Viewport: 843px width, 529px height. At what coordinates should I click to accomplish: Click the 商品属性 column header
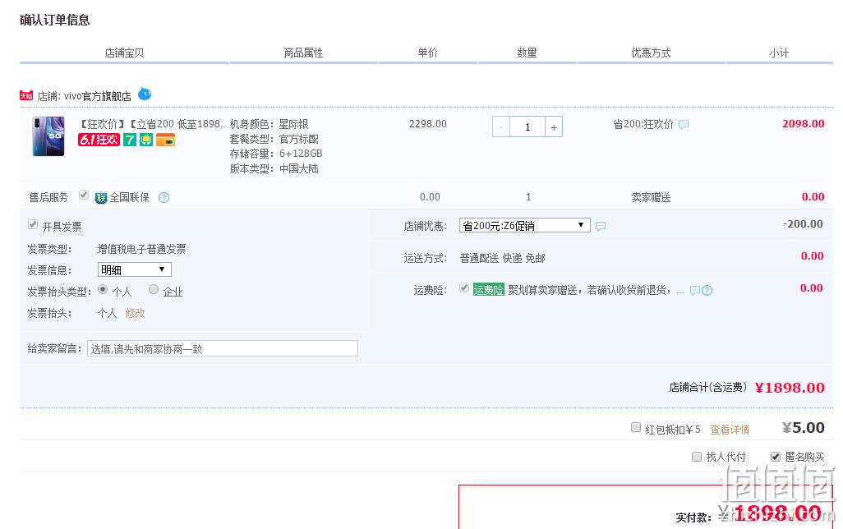(303, 53)
